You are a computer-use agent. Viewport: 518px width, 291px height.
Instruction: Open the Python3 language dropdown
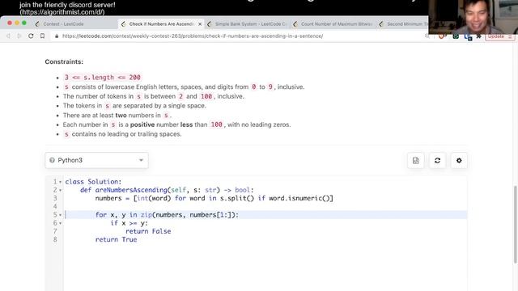coord(96,160)
